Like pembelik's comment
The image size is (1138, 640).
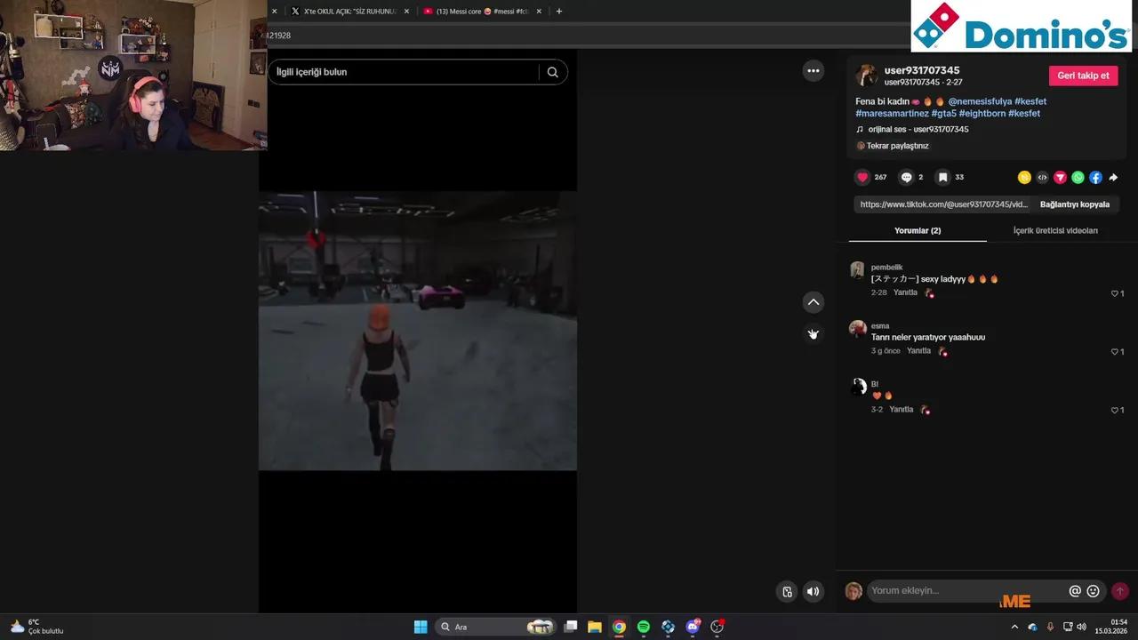tap(1117, 293)
